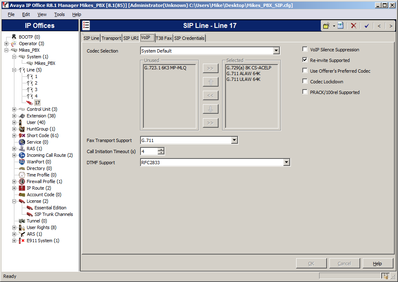398x282 pixels.
Task: Expand the Short Code (61) node
Action: (x=14, y=136)
